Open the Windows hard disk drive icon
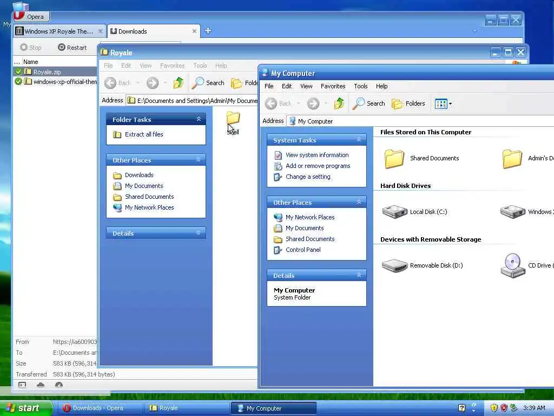This screenshot has width=554, height=416. [x=513, y=212]
